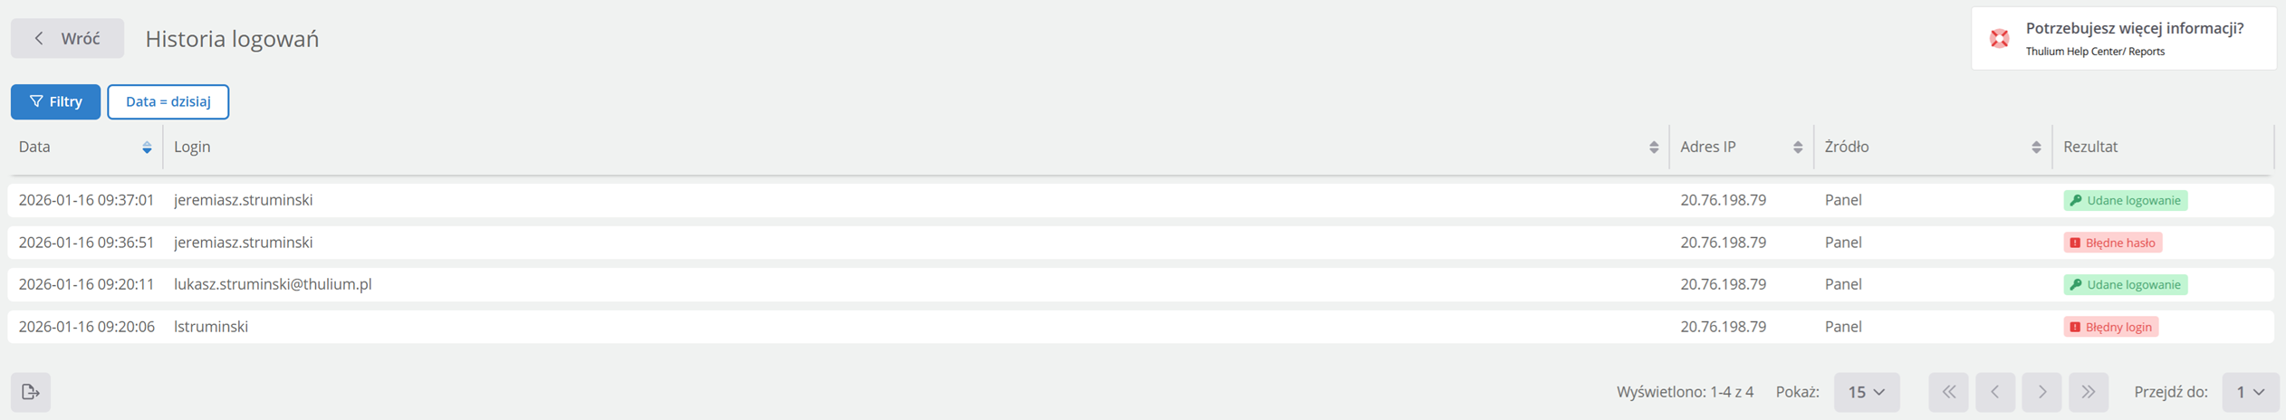Open the rows-per-page dropdown showing 15
This screenshot has width=2286, height=420.
(1866, 392)
